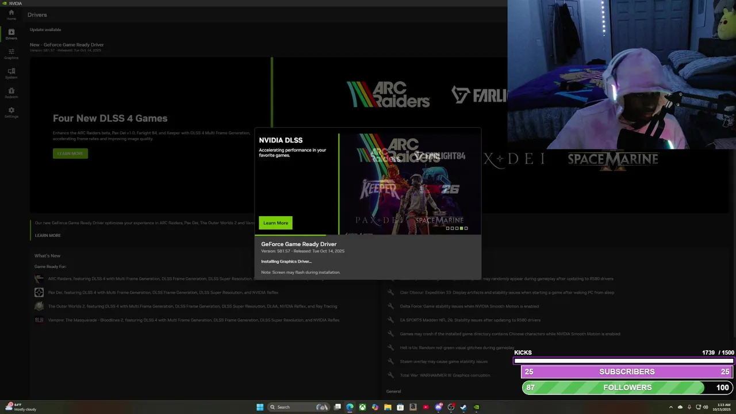Click the Space Marine logo in banner
Viewport: 736px width, 414px height.
point(613,160)
